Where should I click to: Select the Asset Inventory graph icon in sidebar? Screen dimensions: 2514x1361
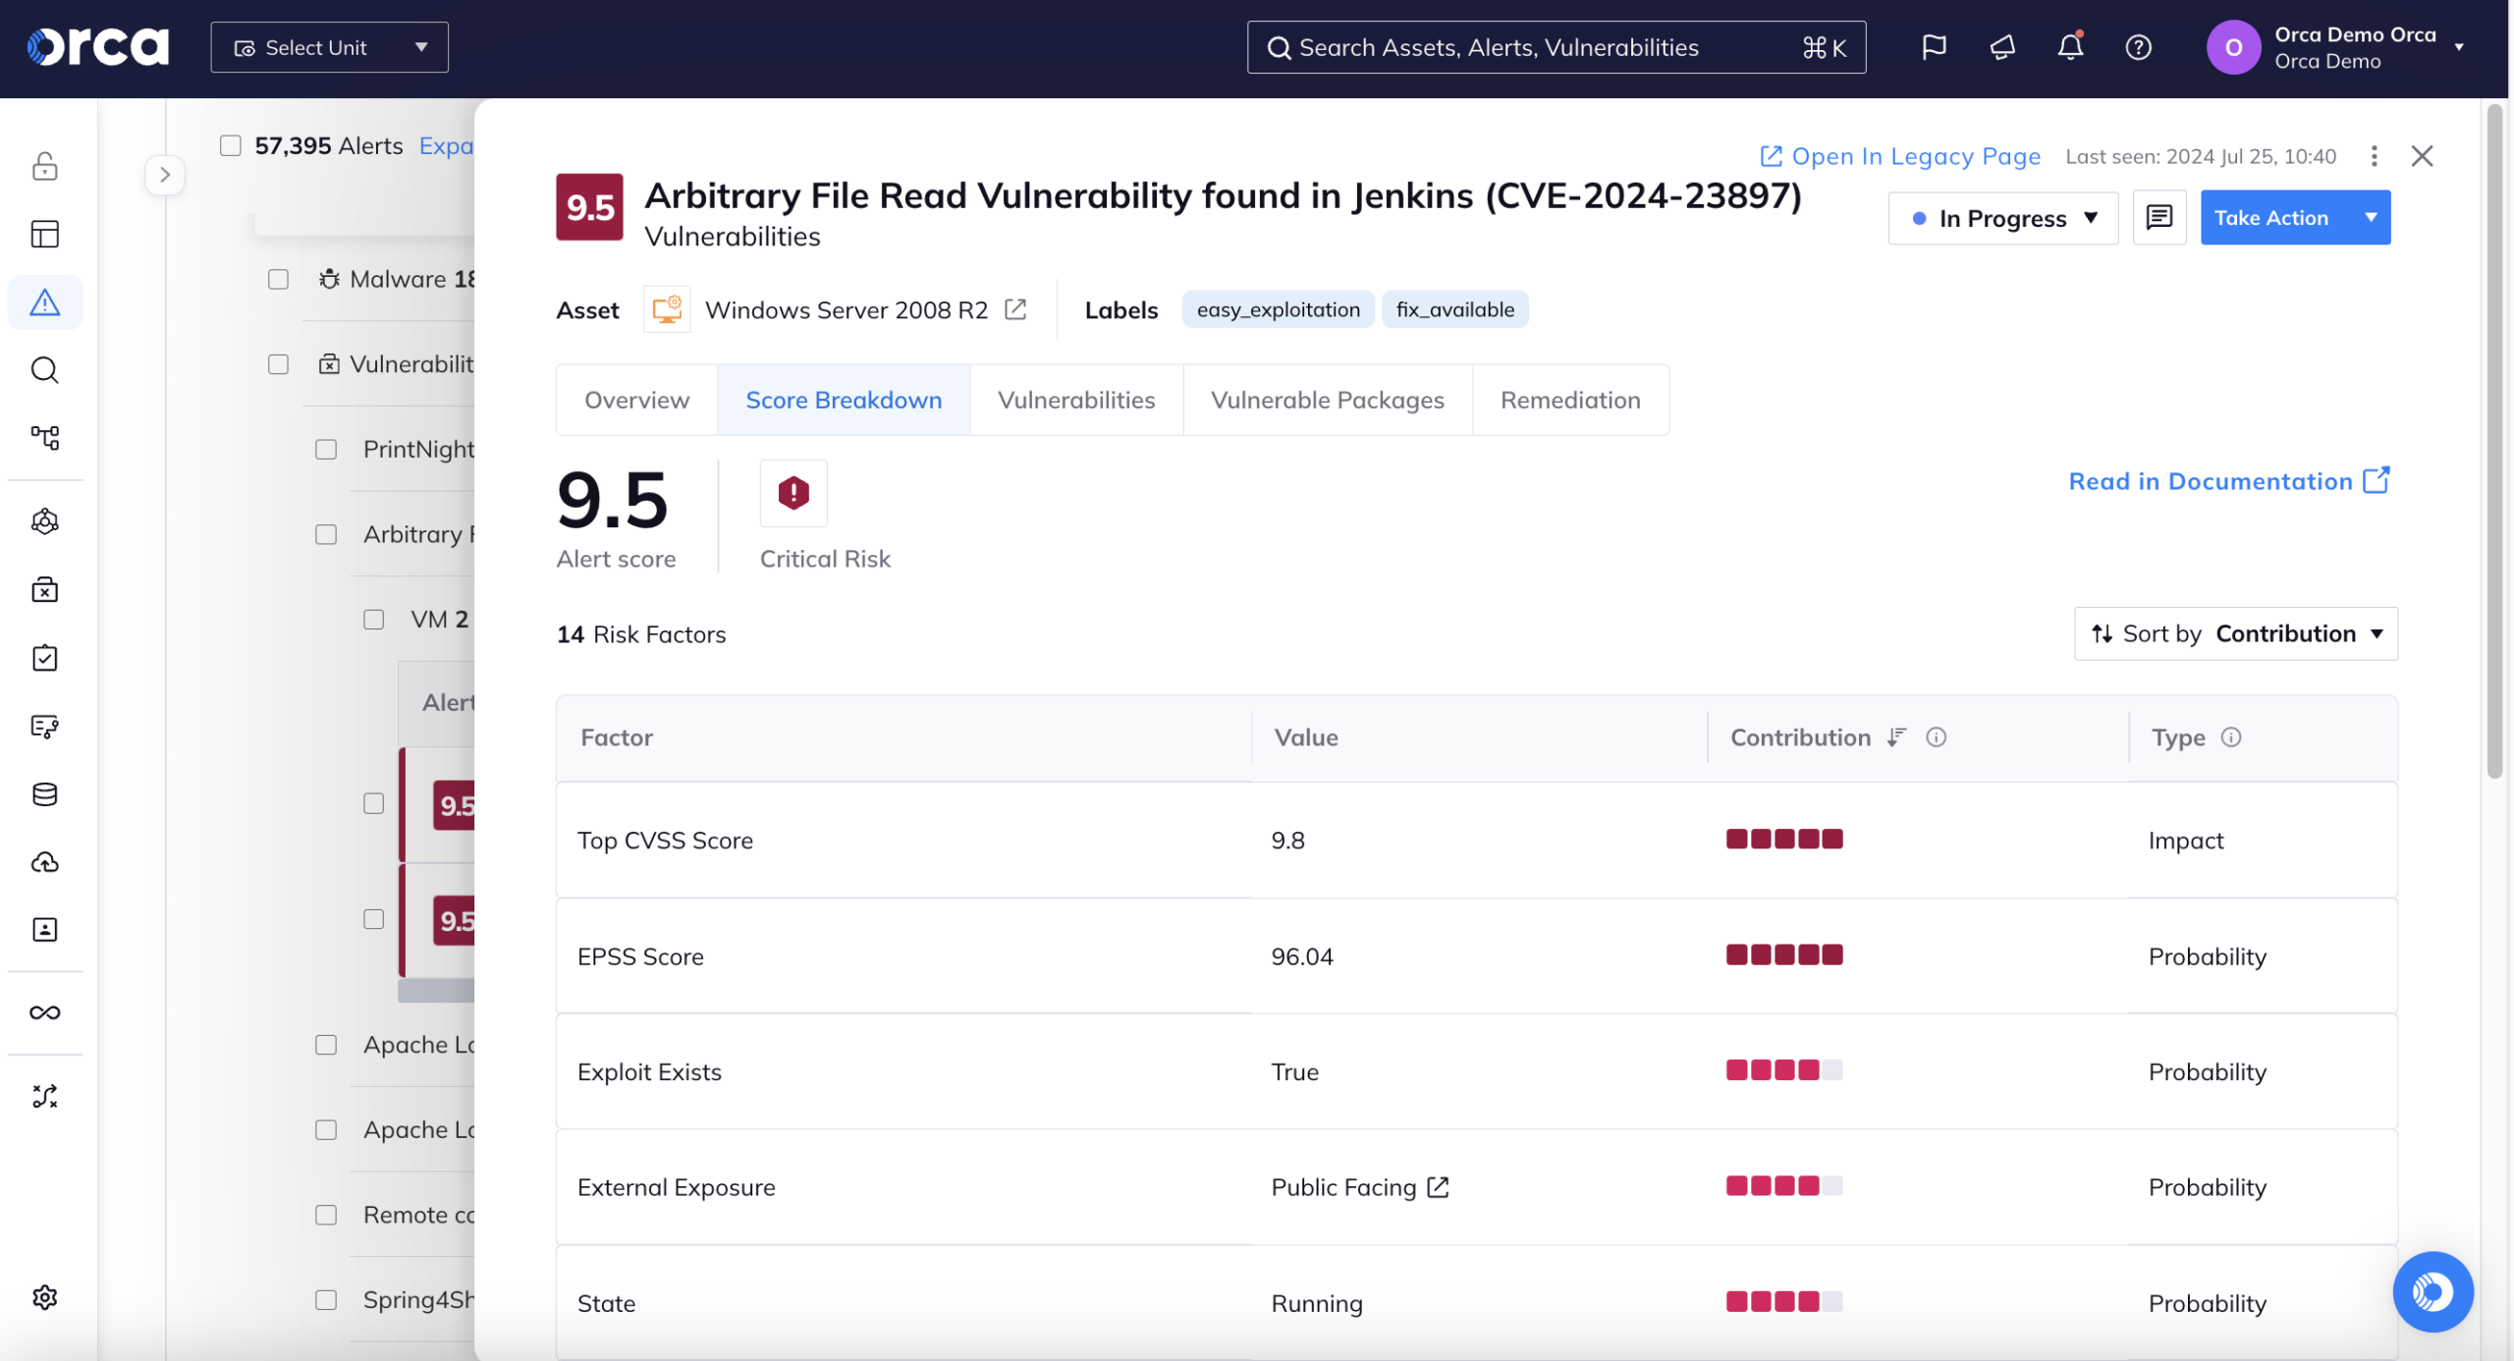pos(45,438)
